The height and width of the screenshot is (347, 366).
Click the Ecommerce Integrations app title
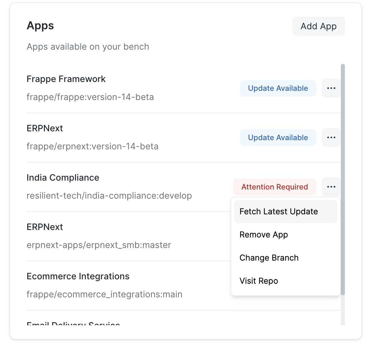coord(78,276)
